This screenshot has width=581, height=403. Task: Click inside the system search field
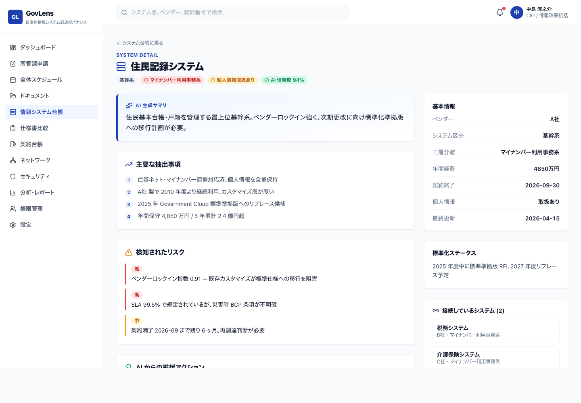232,12
